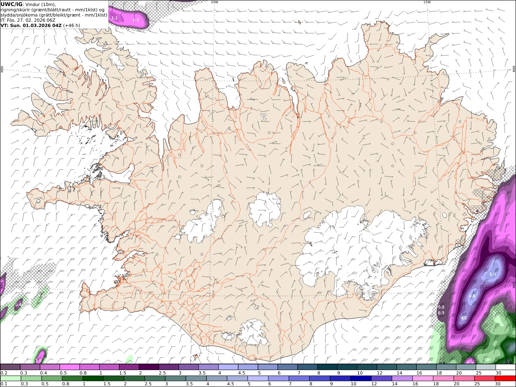
Task: Click lower legend swatch labeled 20
Action: tap(464, 378)
